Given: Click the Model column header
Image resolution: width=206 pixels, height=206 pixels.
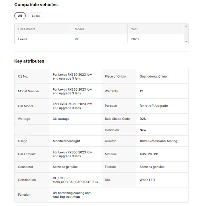Looking at the screenshot, I should (79, 29).
